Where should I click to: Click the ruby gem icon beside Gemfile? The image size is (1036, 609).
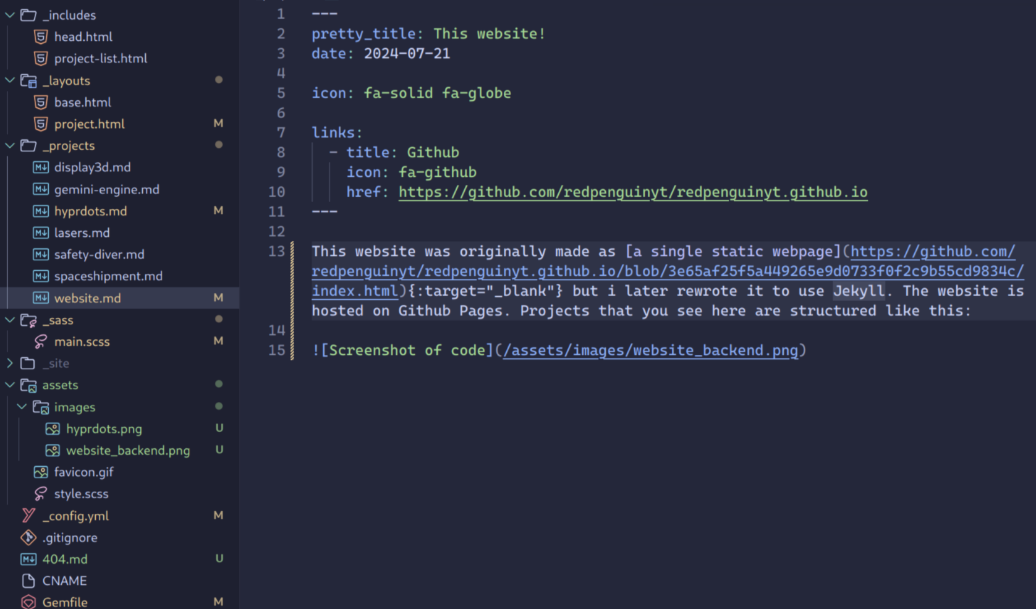28,601
